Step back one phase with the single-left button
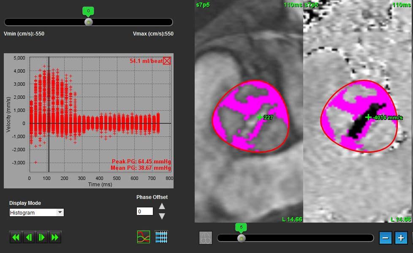The image size is (413, 253). click(x=29, y=237)
